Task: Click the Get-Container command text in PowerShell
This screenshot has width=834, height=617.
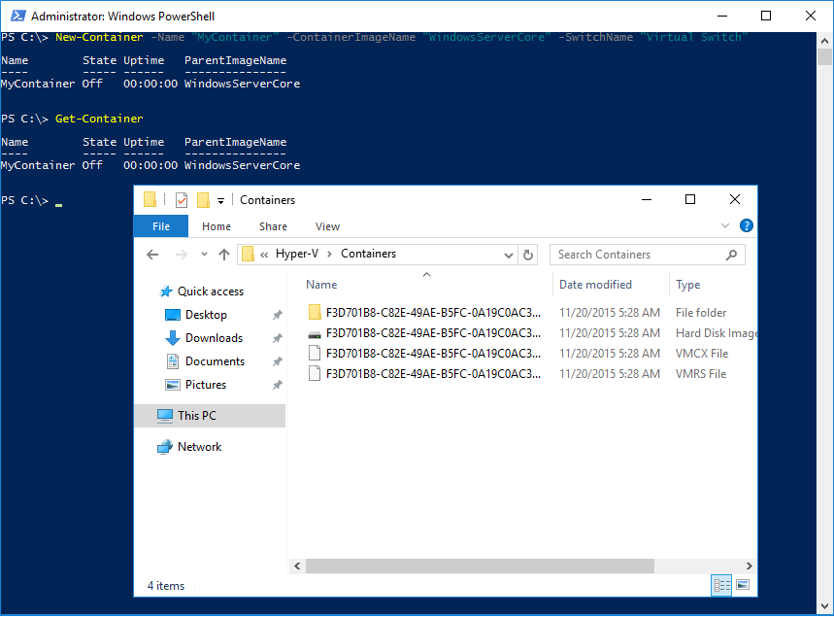Action: click(99, 119)
